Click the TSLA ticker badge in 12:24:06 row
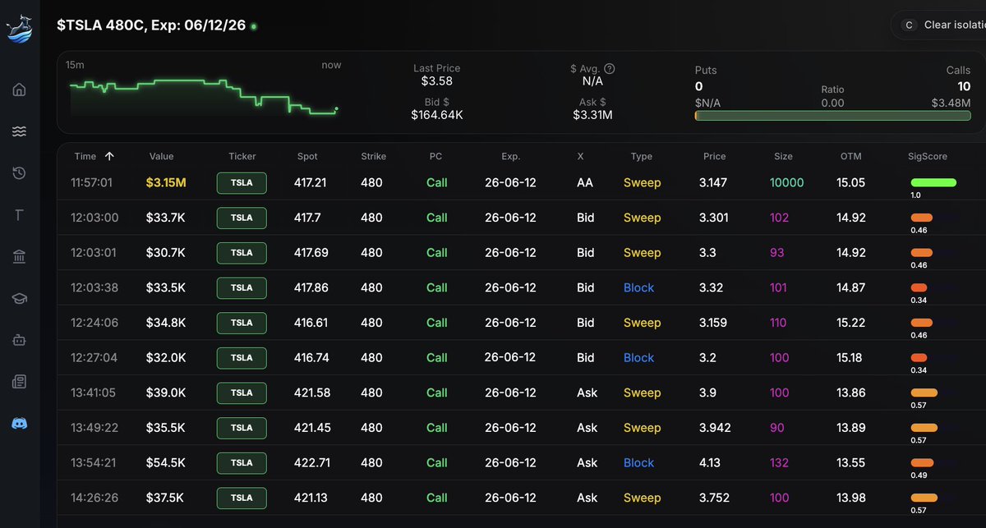The height and width of the screenshot is (528, 986). [x=242, y=323]
